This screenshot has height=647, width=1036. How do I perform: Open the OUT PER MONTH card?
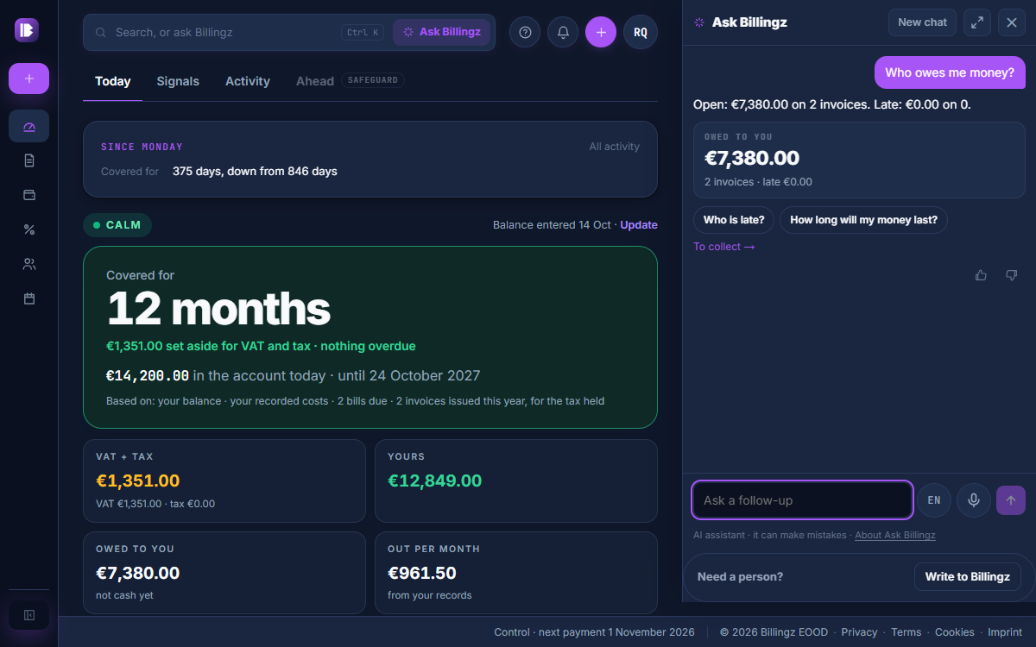coord(516,573)
